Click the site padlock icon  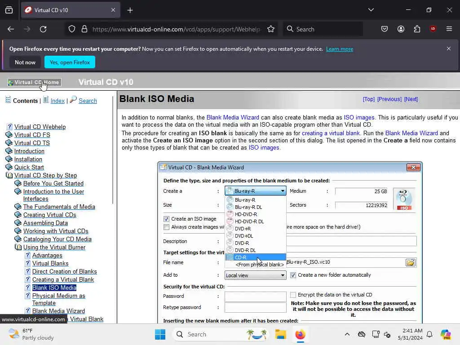coord(84,29)
